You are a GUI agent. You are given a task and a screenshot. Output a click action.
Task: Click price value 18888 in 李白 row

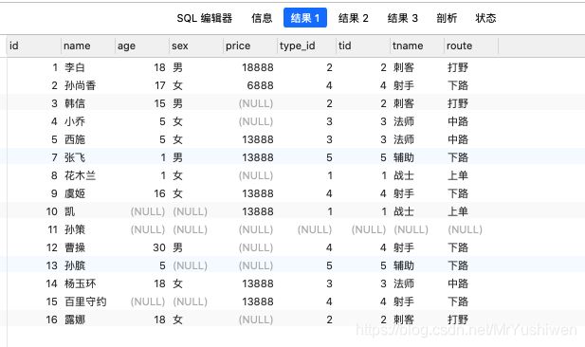tap(258, 67)
